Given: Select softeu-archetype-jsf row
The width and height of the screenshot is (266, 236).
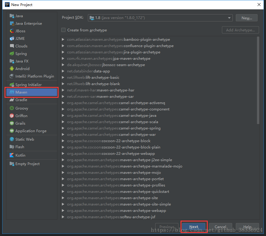Looking at the screenshot, I should [160, 217].
